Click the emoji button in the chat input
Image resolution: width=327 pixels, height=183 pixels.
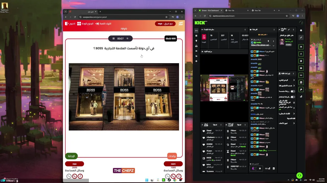[x=260, y=169]
